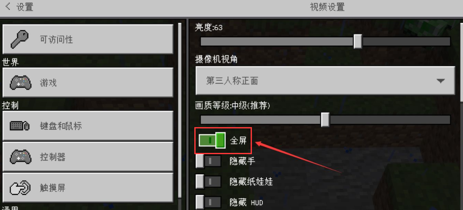Select the 触摸屏 settings category
The height and width of the screenshot is (210, 463).
[x=88, y=188]
